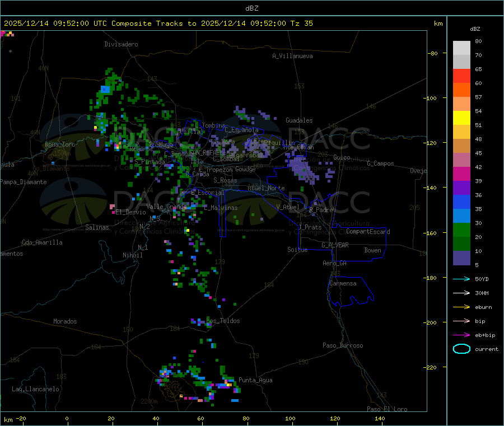Select the 35 dBZ blue legend swatch

pos(461,202)
